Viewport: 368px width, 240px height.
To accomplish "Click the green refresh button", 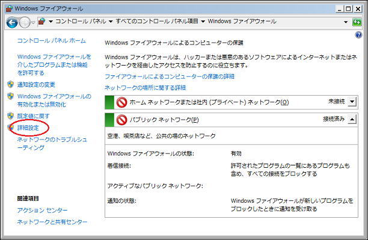I will [357, 22].
